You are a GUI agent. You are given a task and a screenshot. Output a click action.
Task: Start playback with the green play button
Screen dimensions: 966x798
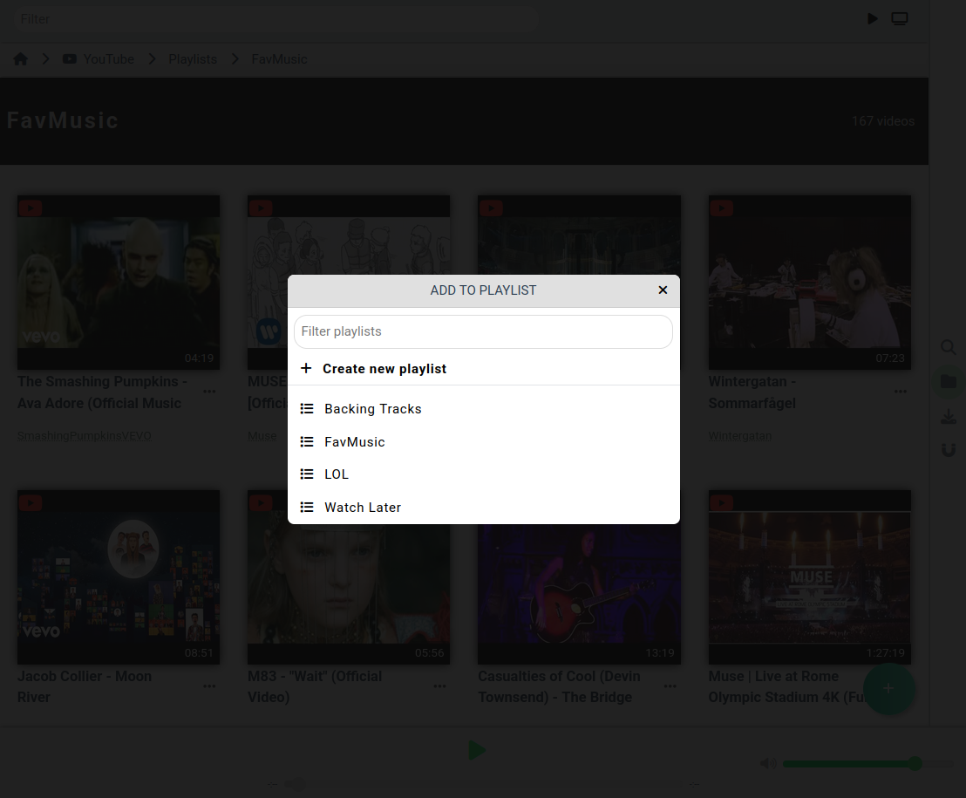click(478, 751)
